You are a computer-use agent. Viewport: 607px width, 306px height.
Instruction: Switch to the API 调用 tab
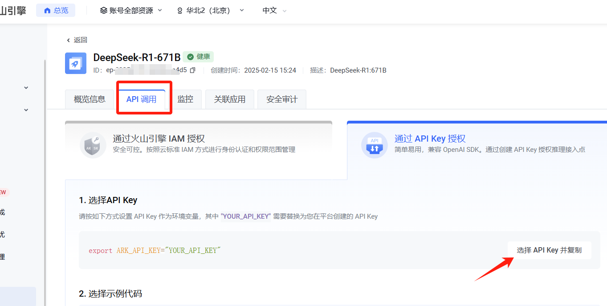[x=142, y=99]
